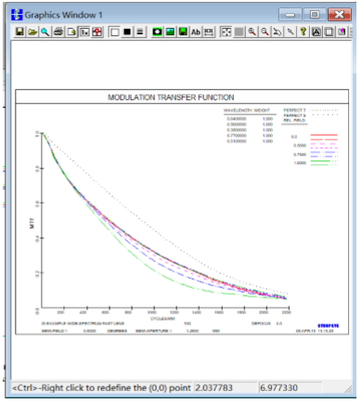Click the Save floppy disk icon
Screen dimensions: 362x403
coord(19,31)
